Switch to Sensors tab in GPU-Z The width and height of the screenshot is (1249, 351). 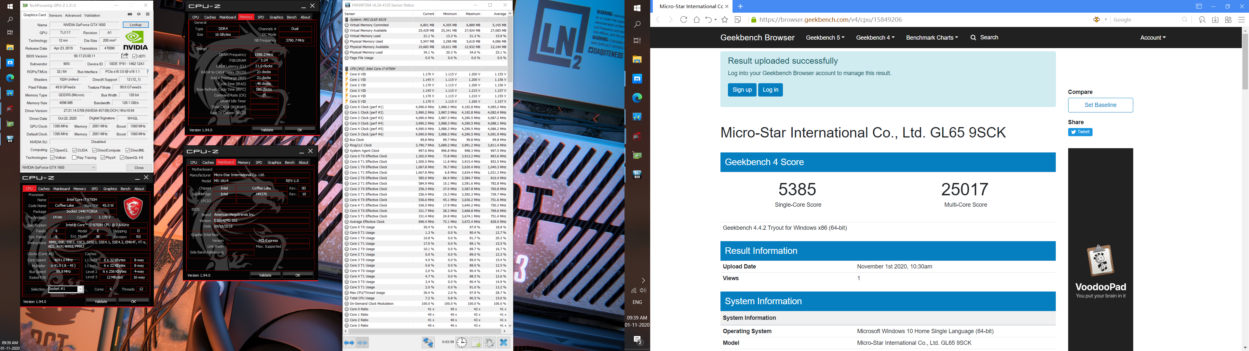(x=55, y=16)
